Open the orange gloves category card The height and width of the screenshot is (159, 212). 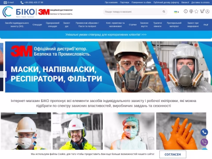tap(181, 131)
